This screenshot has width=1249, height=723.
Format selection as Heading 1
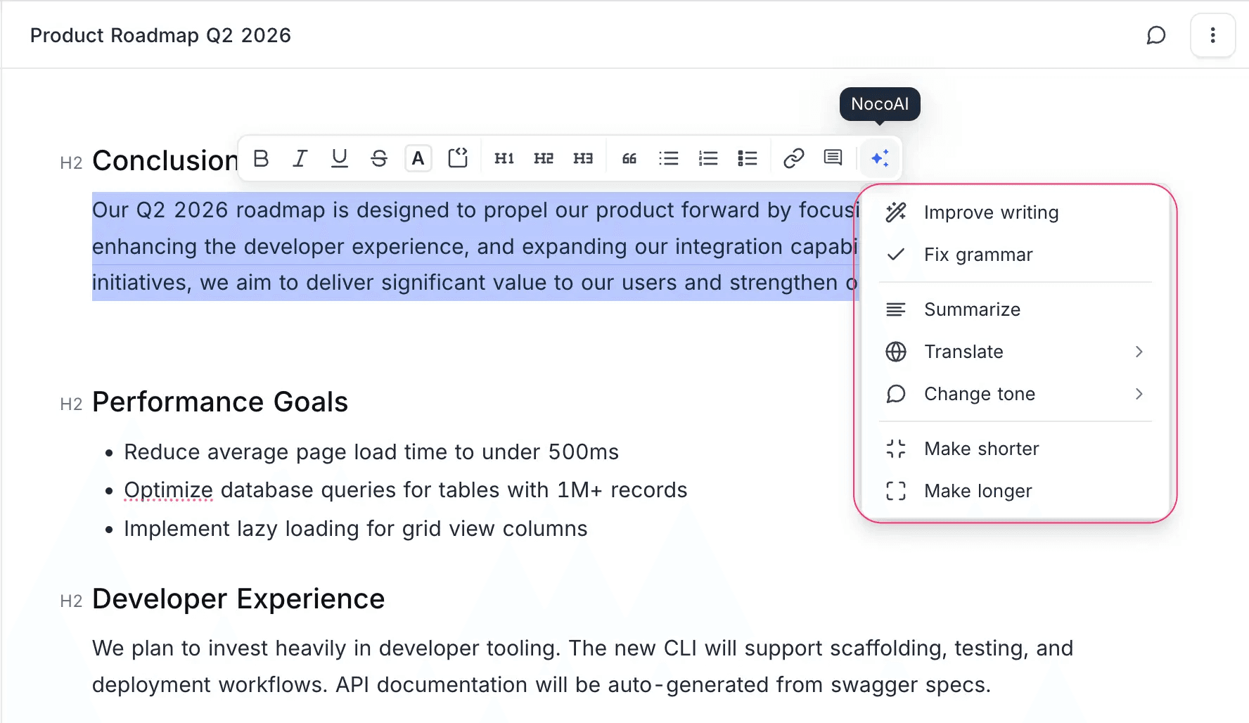tap(504, 158)
